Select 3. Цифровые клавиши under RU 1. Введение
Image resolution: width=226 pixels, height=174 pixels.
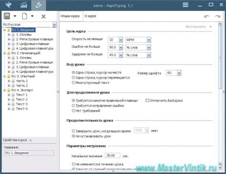point(32,44)
